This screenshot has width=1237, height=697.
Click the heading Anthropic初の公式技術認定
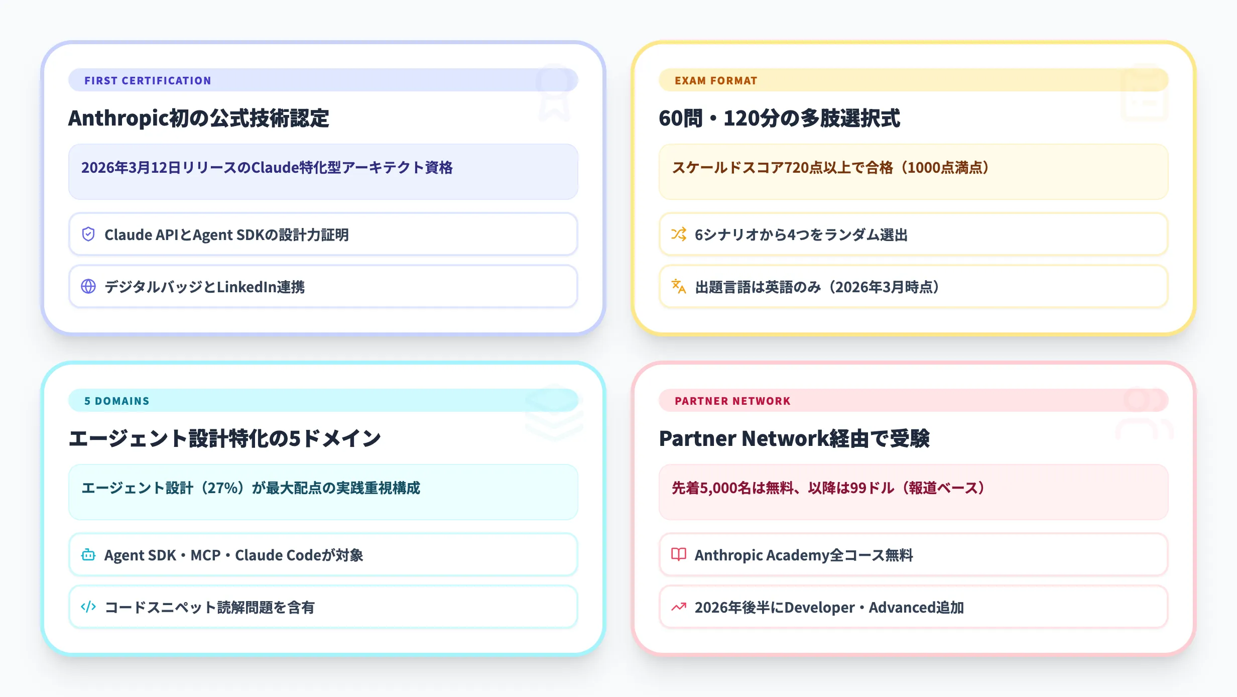[199, 119]
